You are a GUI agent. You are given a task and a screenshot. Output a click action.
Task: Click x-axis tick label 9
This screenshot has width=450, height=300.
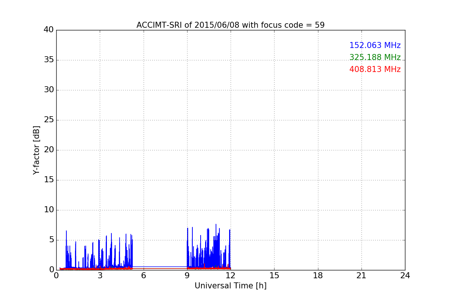(x=187, y=276)
